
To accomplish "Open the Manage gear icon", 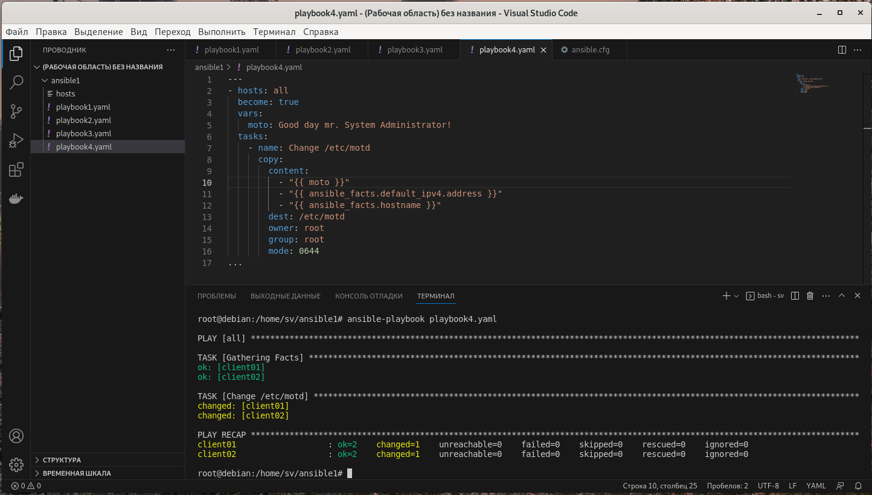I will click(16, 465).
